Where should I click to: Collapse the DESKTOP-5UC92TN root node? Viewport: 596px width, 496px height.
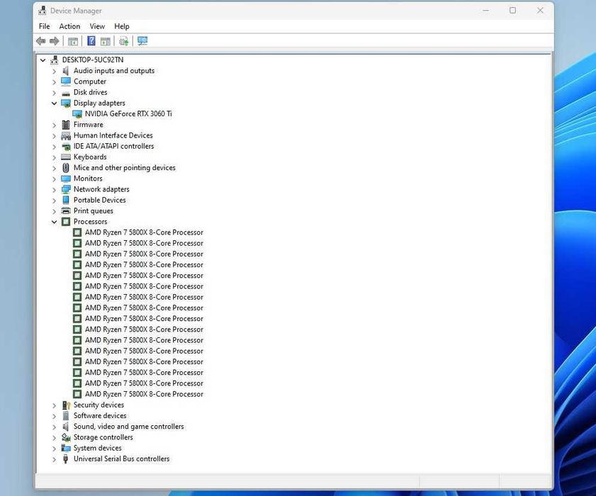pos(43,60)
